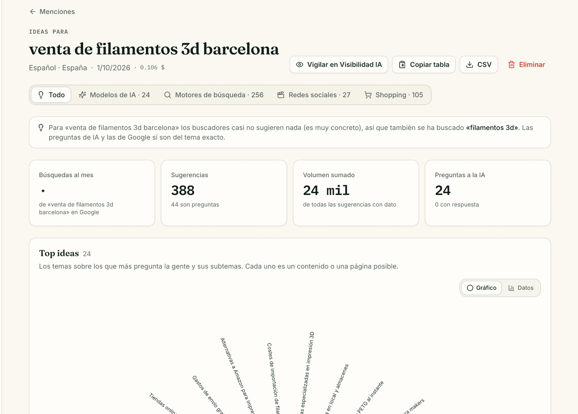This screenshot has height=414, width=578.
Task: Click the bar chart icon in Datos toggle
Action: (x=511, y=288)
